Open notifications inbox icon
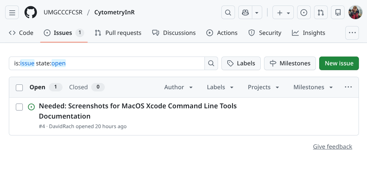 (x=338, y=12)
